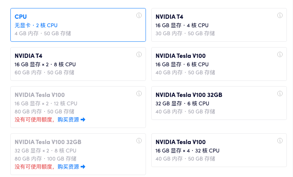Viewport: 293px width, 177px height.
Task: Click info icon on Tesla V100 32GB 6-core card
Action: point(280,93)
